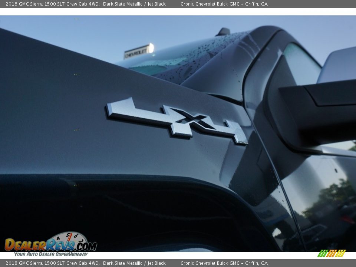Click the Cronic Chevrolet dealer name in the bottom caption bar

click(224, 263)
